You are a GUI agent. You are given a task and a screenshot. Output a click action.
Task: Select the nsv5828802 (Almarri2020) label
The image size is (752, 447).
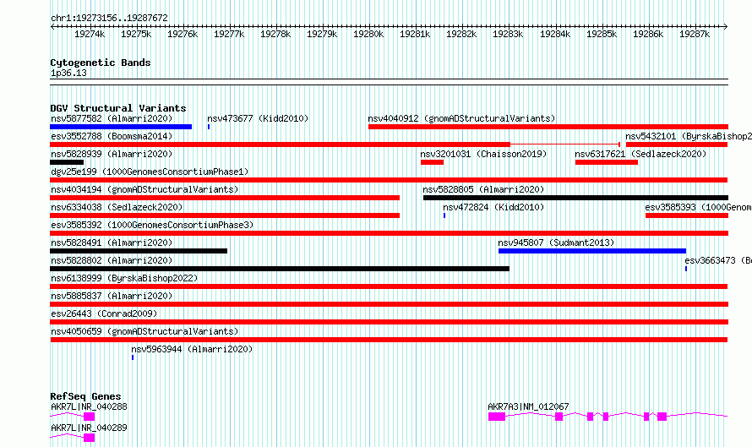[112, 260]
